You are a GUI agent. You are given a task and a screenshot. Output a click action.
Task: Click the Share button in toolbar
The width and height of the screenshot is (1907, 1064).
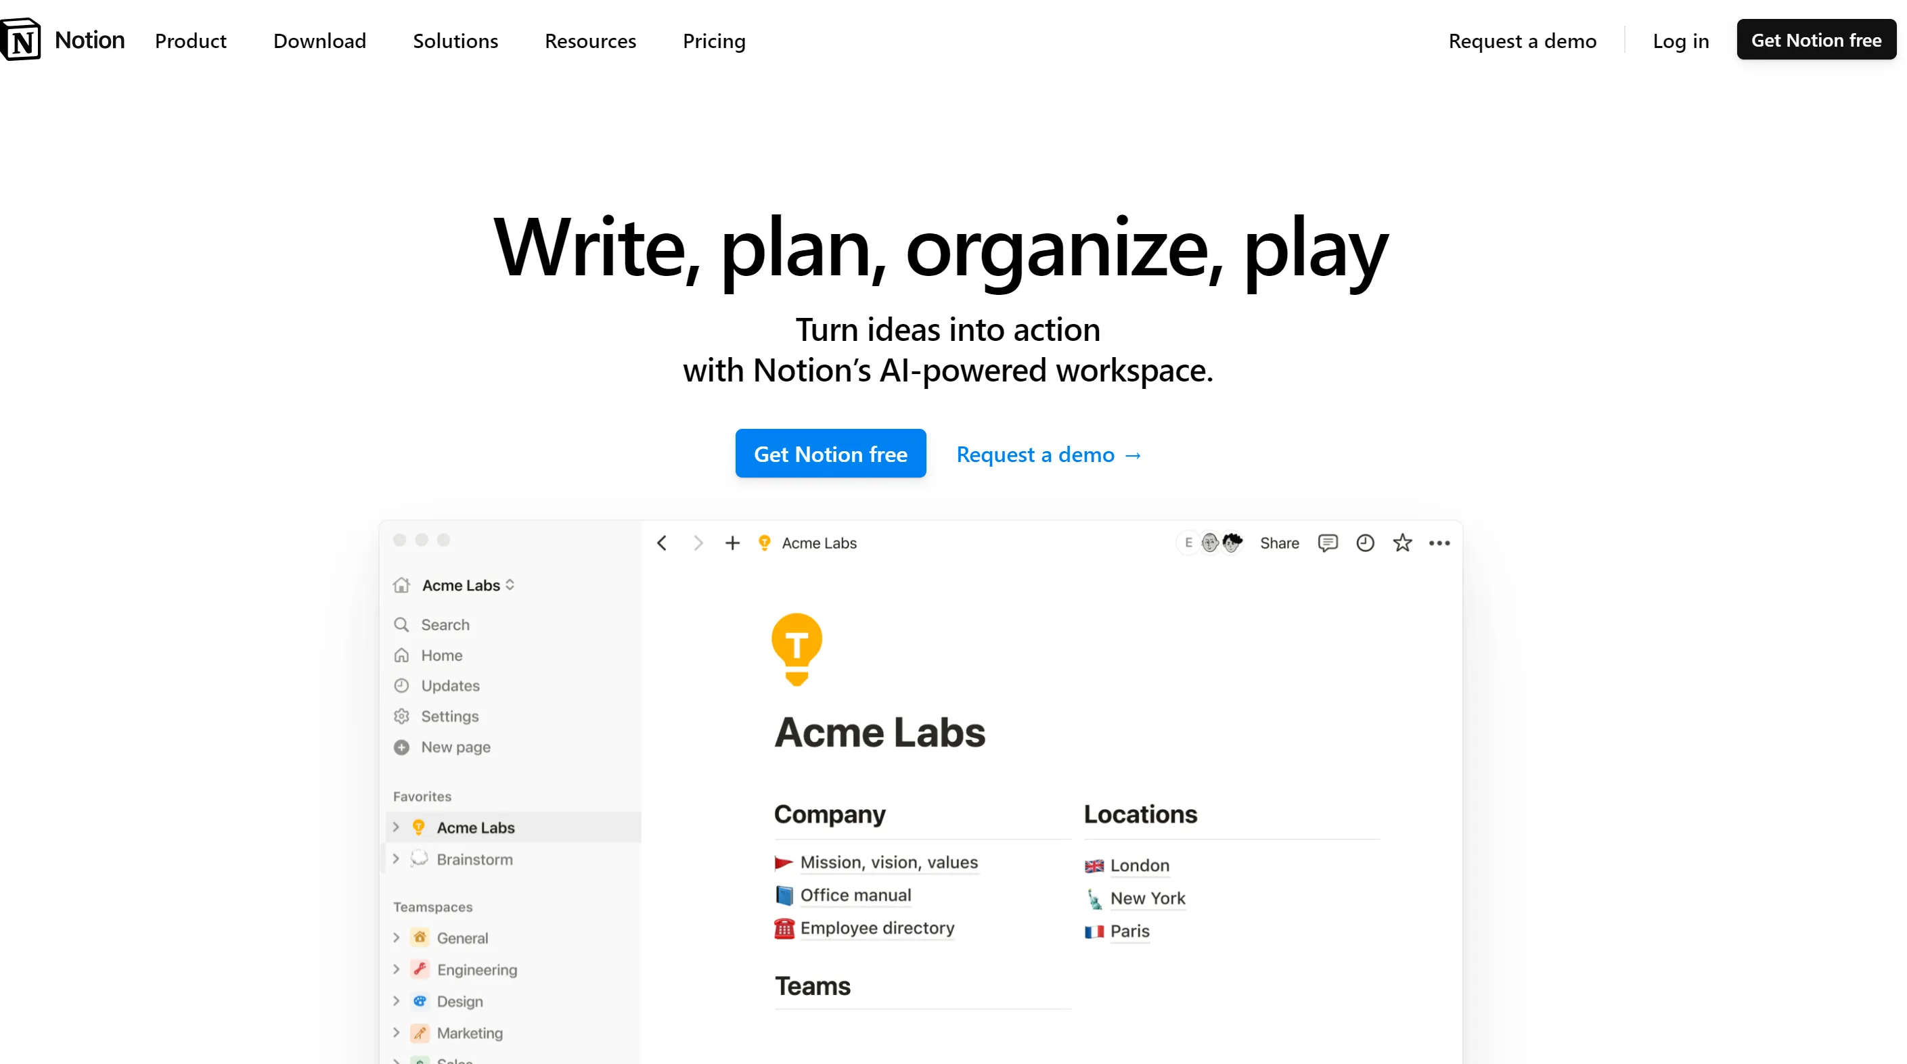coord(1280,543)
